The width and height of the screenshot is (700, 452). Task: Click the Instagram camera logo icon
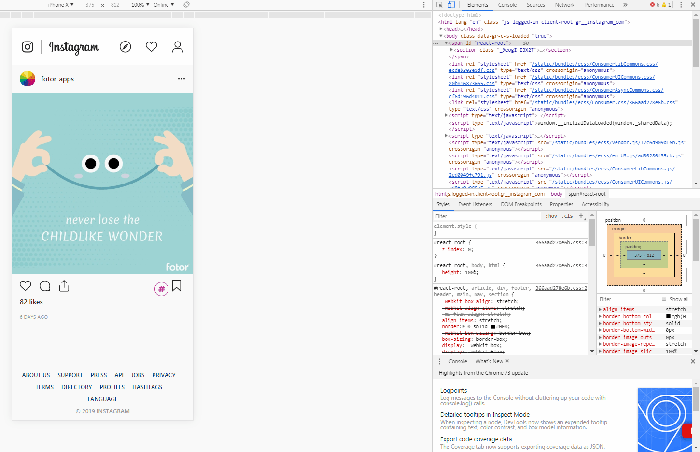point(28,47)
